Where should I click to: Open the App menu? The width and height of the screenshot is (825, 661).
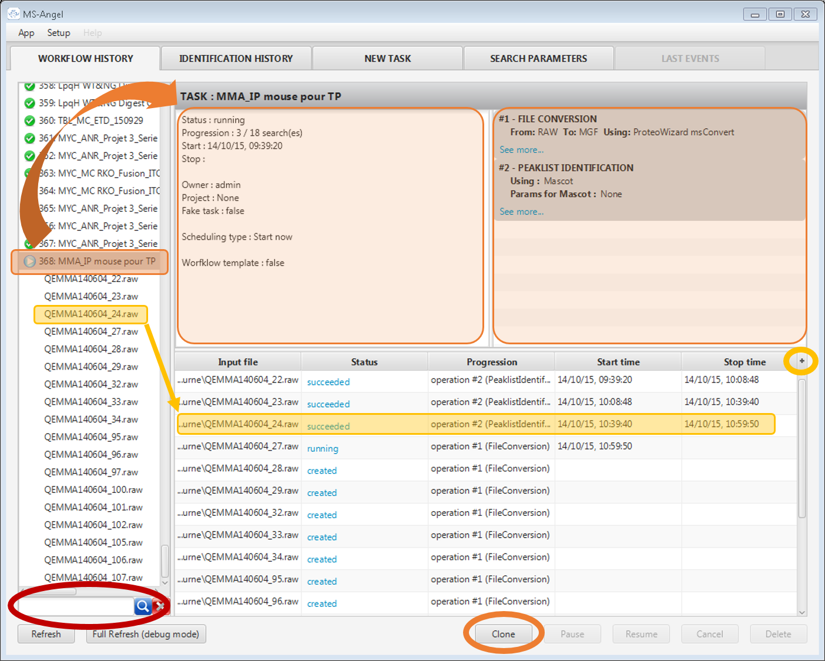point(26,33)
